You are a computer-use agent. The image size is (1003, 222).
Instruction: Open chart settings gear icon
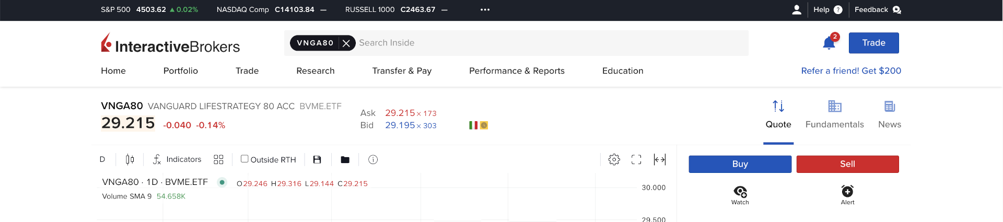point(614,159)
